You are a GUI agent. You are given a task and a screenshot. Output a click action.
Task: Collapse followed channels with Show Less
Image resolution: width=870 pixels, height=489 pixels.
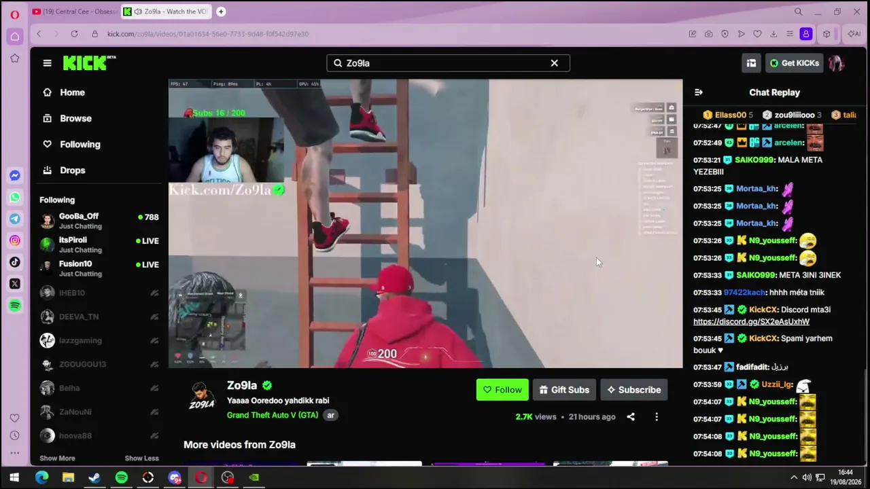(141, 458)
